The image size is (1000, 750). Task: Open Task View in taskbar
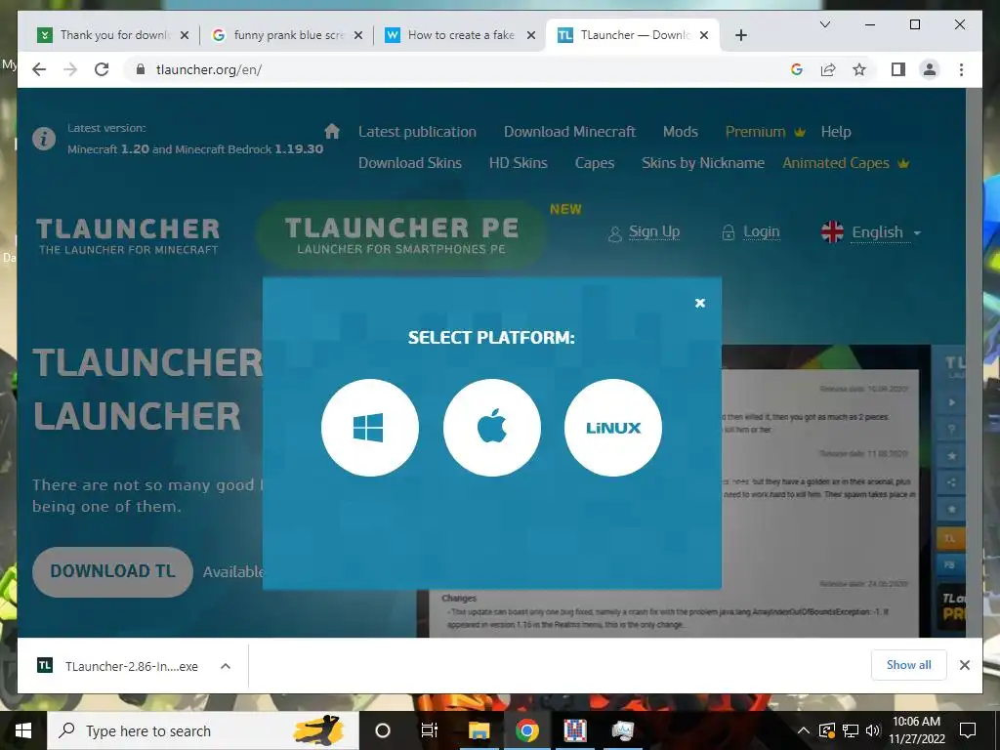[430, 730]
